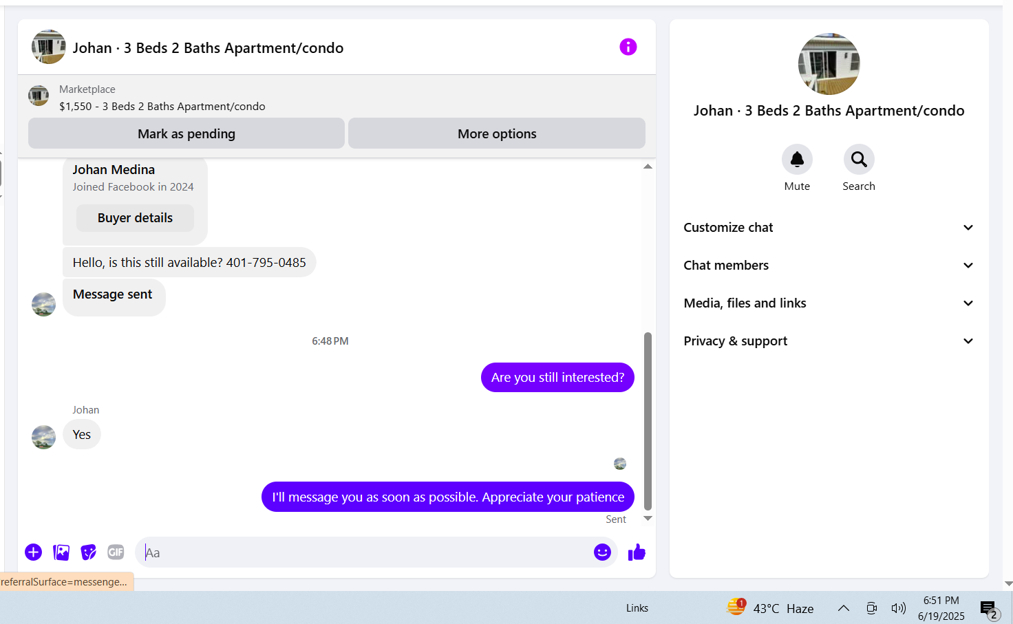Open the emoji picker

pyautogui.click(x=602, y=552)
